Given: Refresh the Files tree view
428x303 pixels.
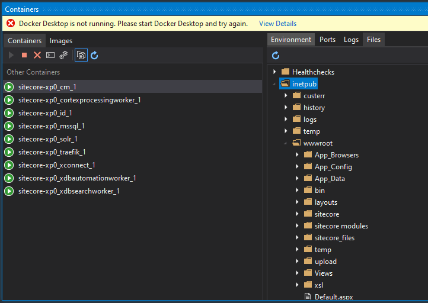Looking at the screenshot, I should click(276, 55).
